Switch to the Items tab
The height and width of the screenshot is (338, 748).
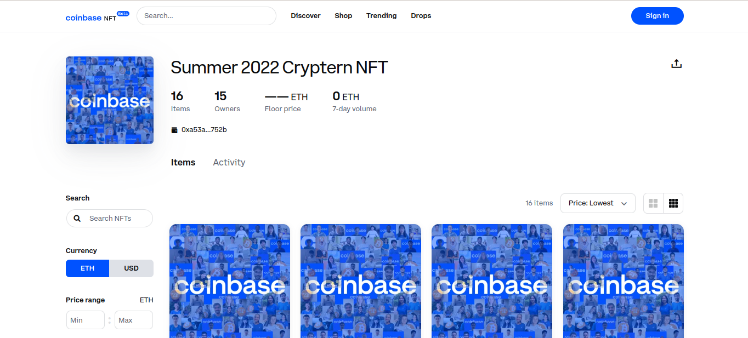click(x=183, y=163)
